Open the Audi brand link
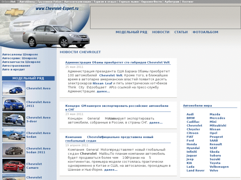 [x=190, y=114]
